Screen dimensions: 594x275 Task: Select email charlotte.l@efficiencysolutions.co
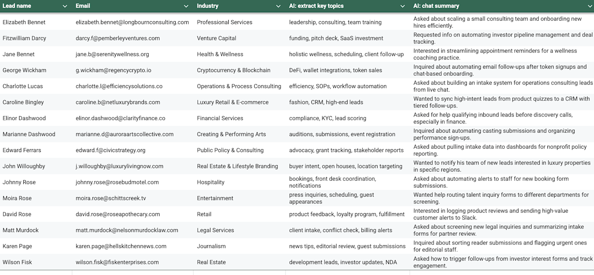(x=119, y=86)
